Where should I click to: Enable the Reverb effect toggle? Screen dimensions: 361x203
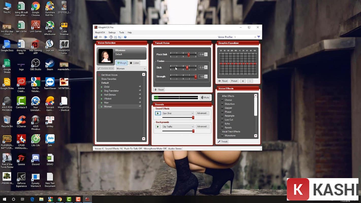pos(222,128)
